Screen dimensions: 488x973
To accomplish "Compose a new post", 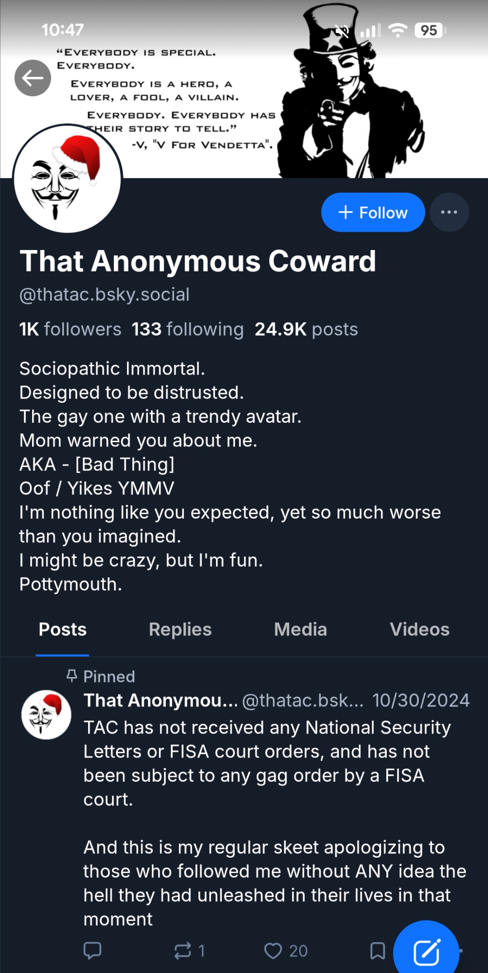I will click(x=426, y=951).
